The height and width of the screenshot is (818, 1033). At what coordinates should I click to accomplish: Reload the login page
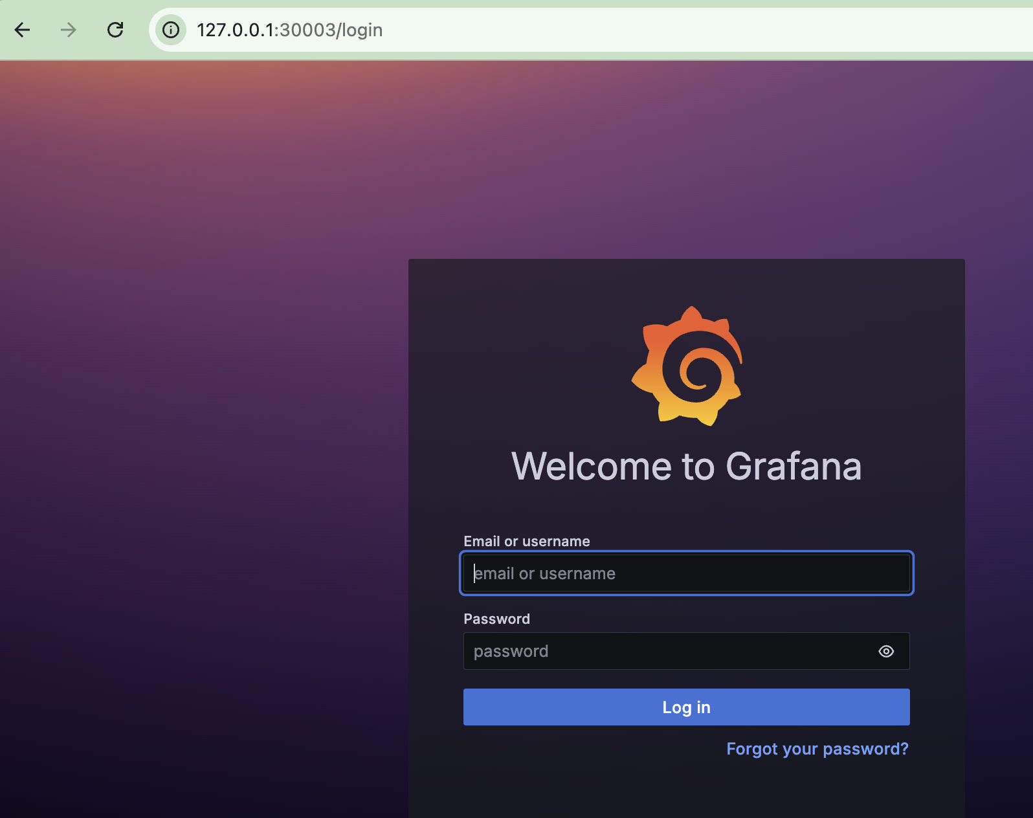coord(115,30)
